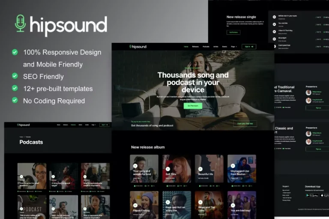Click the green Go Premium button

192,105
